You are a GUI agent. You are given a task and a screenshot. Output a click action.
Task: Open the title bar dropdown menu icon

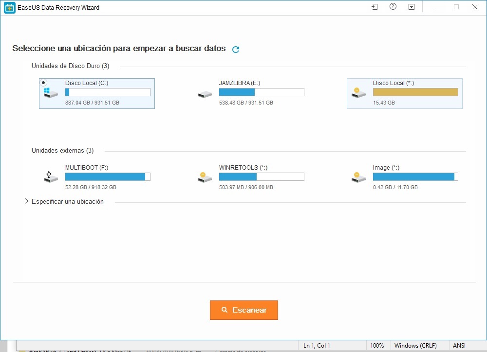pyautogui.click(x=411, y=7)
